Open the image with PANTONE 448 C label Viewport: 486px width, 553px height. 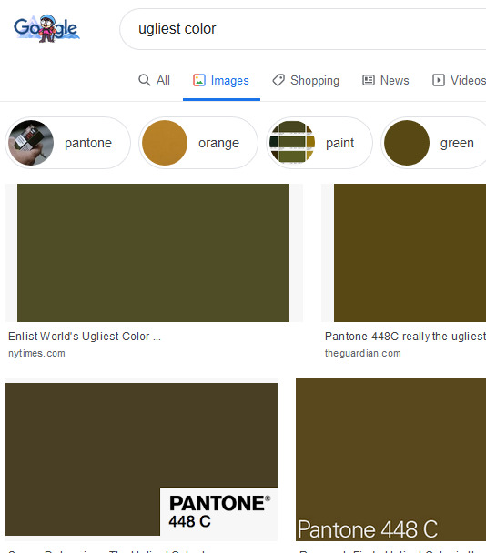[x=141, y=459]
